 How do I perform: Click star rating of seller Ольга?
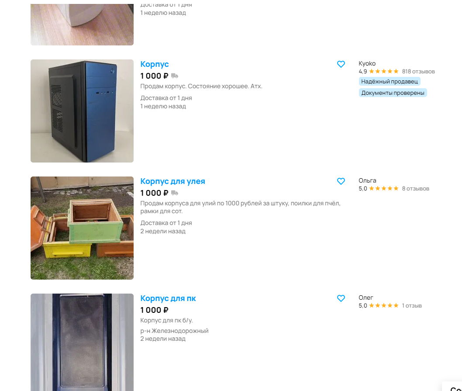[x=384, y=188]
